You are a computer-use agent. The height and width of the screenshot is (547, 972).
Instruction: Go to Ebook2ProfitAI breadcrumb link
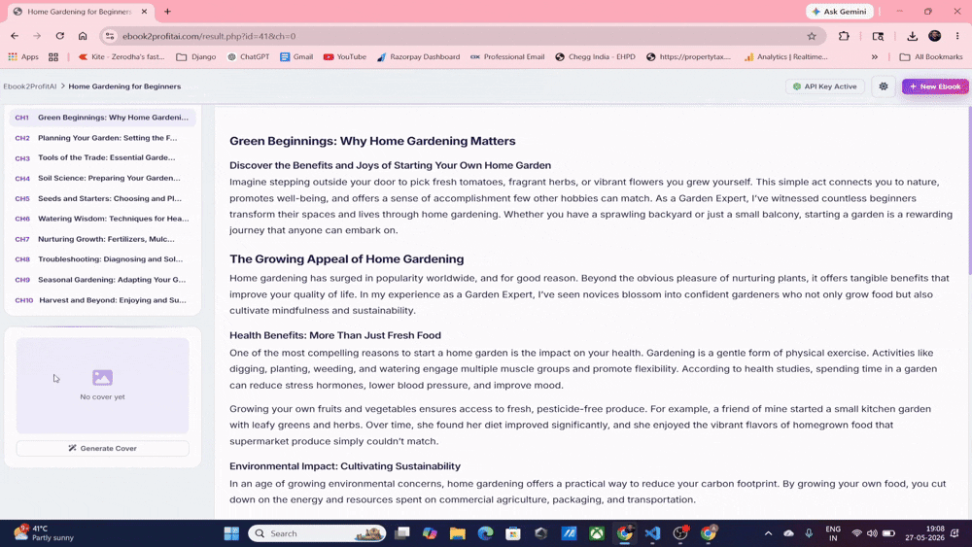coord(30,86)
